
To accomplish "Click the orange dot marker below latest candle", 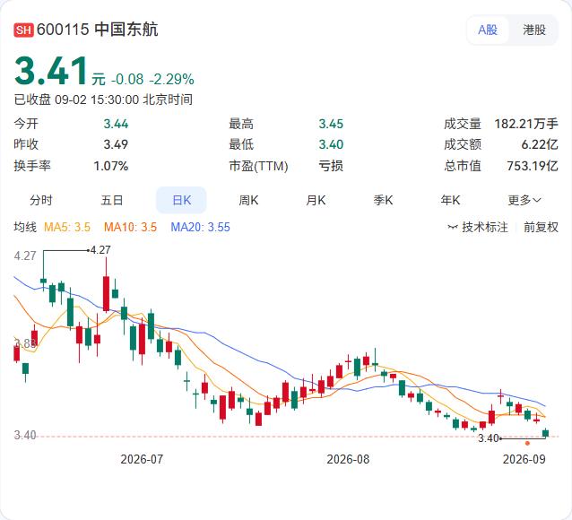I will coord(527,444).
